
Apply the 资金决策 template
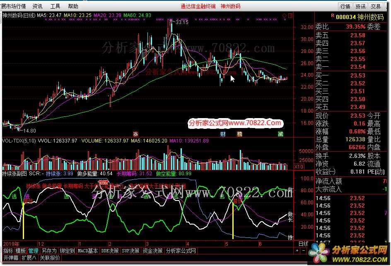click(152, 251)
